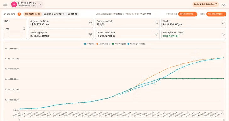Click the R$ 30.000.000,00 y-axis label
The image size is (229, 121).
[x=12, y=79]
